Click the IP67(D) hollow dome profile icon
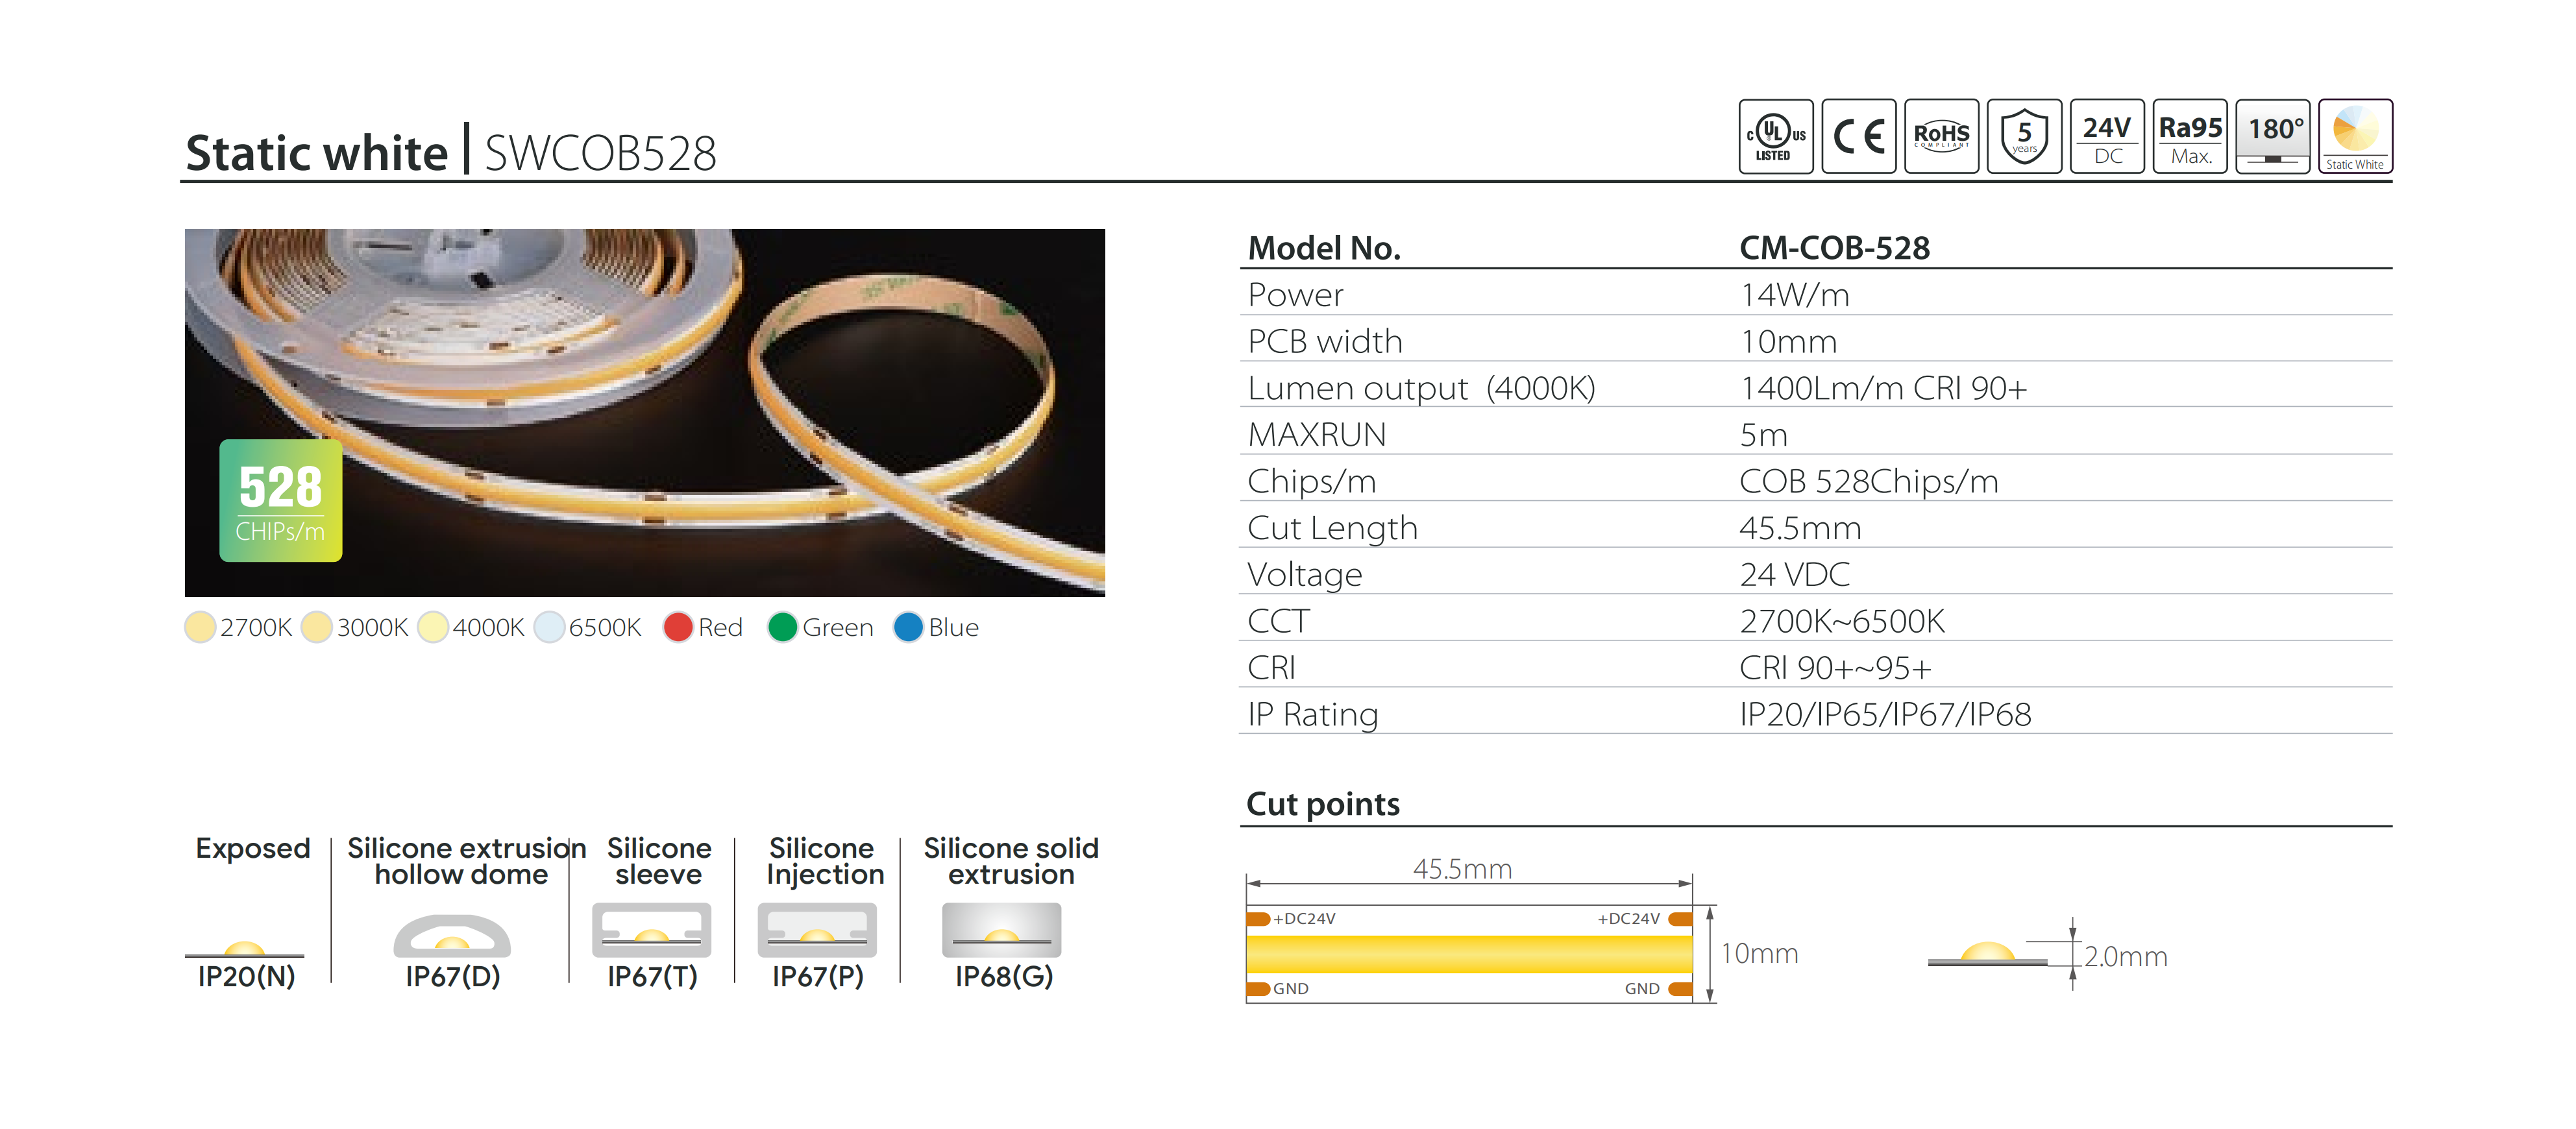Viewport: 2576px width, 1129px height. click(x=452, y=935)
